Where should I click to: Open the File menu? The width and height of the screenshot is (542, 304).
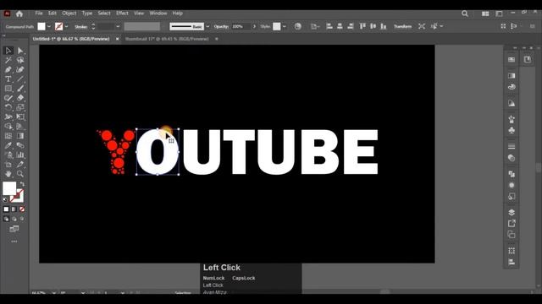pos(39,14)
